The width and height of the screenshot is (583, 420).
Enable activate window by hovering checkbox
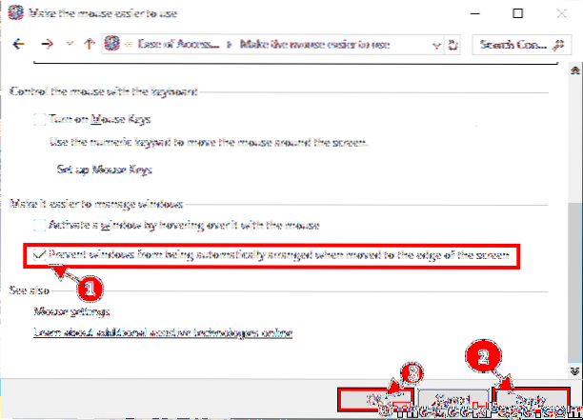40,226
